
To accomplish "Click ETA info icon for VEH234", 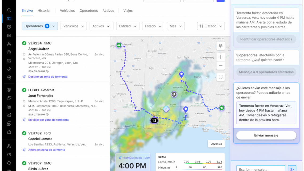I will [47, 71].
